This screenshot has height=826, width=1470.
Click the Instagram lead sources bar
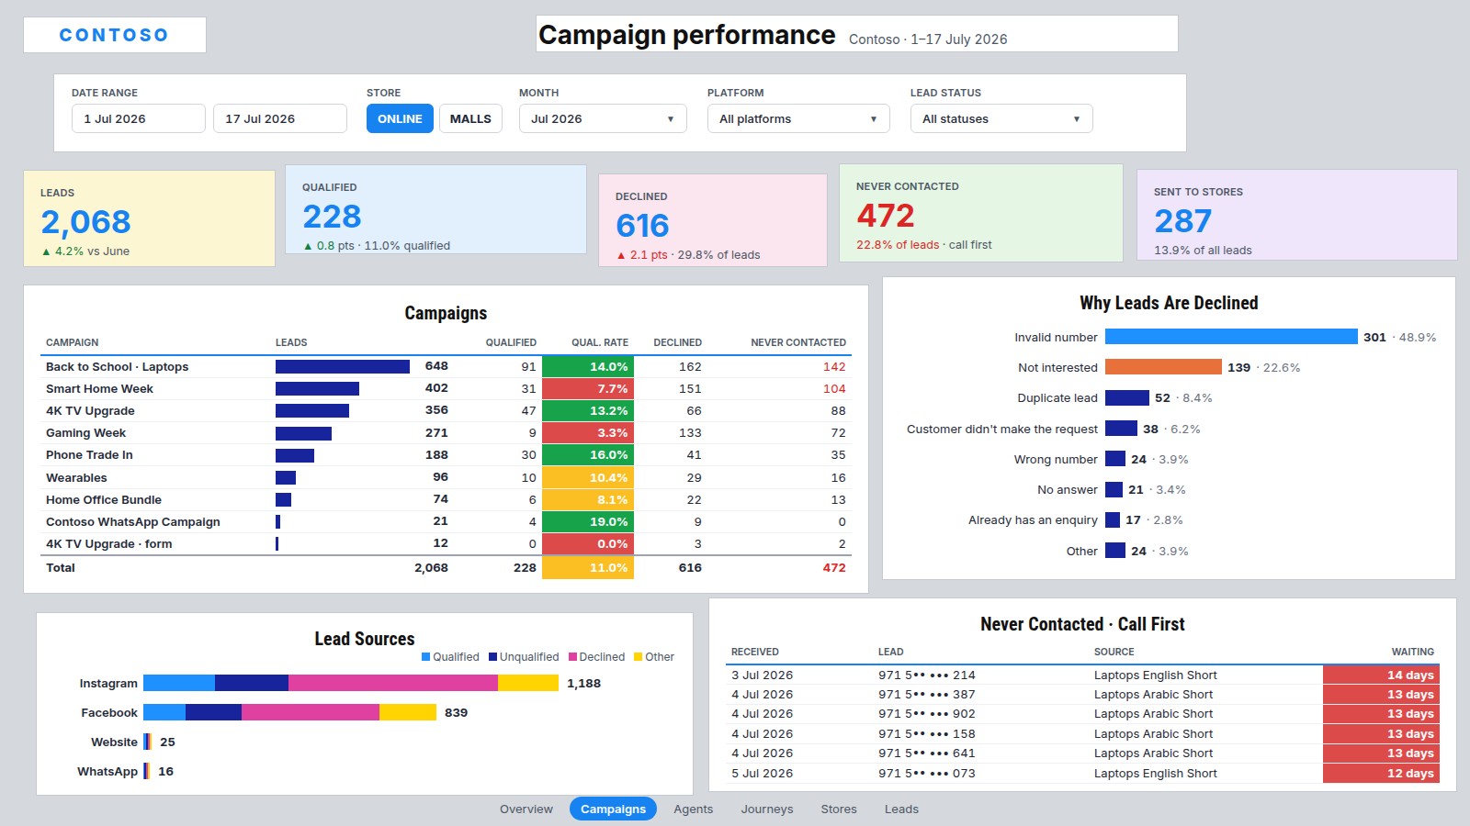point(351,683)
